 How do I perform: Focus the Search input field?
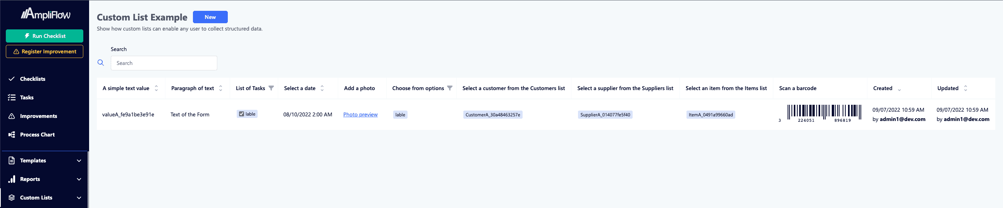pos(164,63)
